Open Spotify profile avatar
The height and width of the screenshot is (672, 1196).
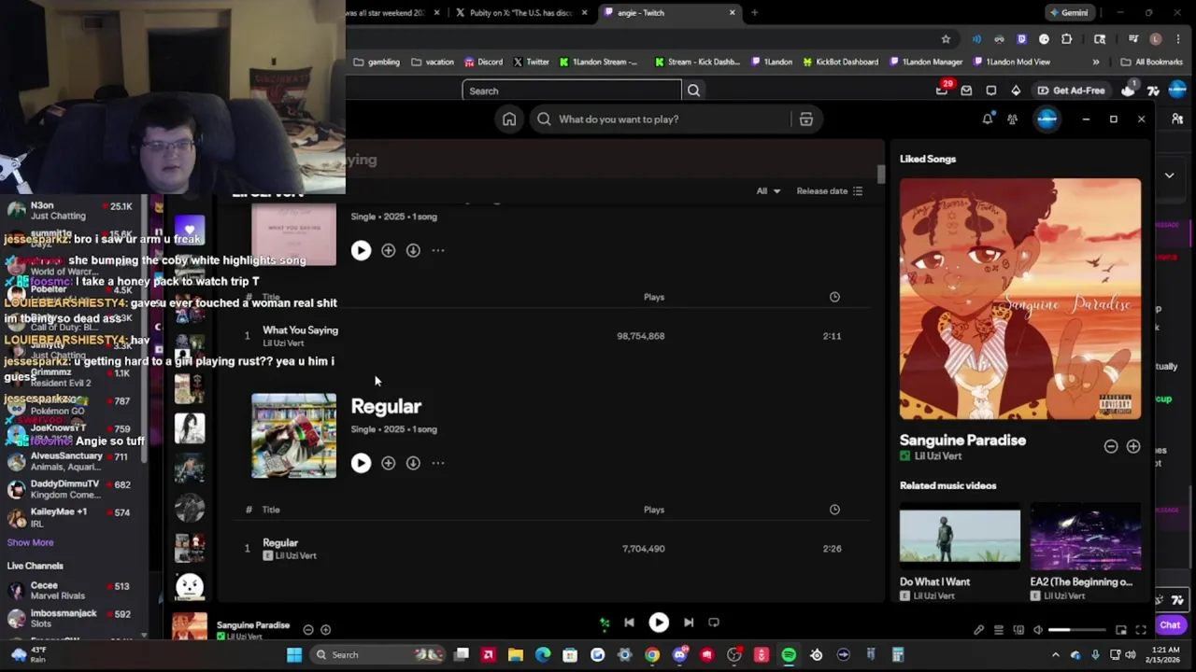(x=1046, y=119)
